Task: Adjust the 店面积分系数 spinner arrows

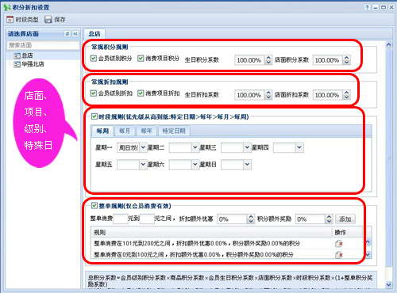Action: point(346,60)
